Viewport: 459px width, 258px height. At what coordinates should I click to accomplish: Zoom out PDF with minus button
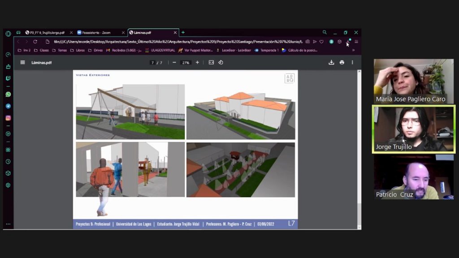coord(174,62)
